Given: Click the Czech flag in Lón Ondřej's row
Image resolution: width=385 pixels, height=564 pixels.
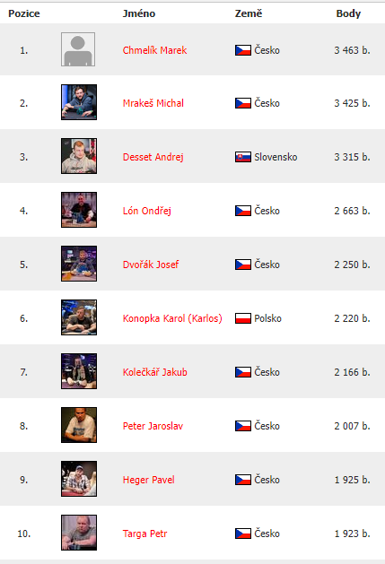Looking at the screenshot, I should [x=243, y=211].
